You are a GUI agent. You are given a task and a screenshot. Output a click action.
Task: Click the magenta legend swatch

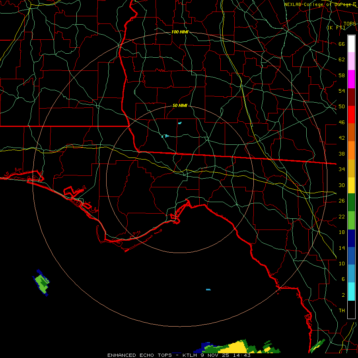click(x=351, y=79)
